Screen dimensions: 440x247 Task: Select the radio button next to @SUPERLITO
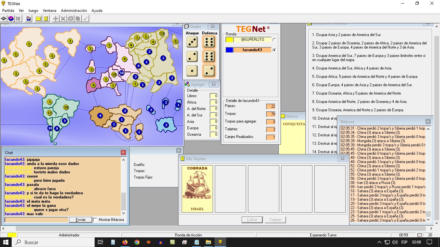coord(274,40)
